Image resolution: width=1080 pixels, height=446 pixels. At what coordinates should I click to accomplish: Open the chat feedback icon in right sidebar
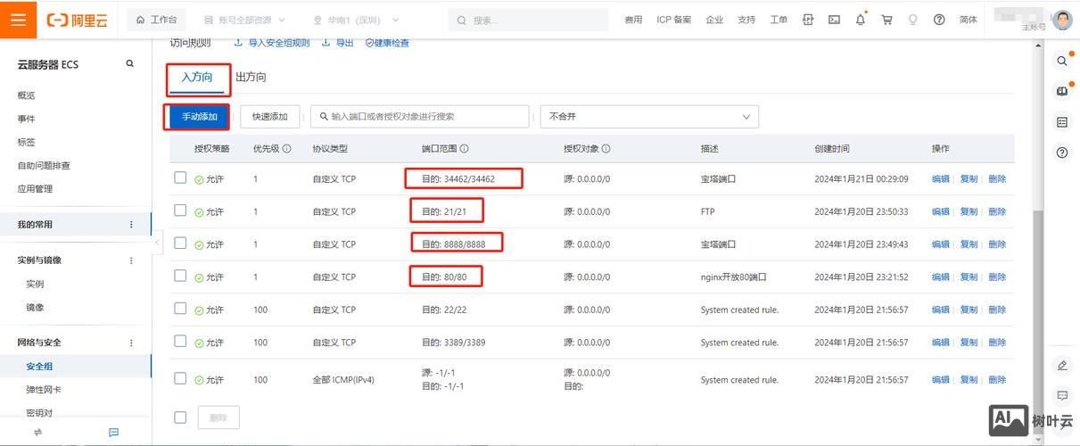(1061, 395)
